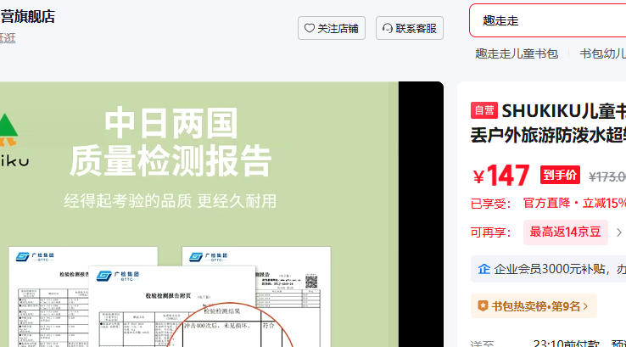Click the heart icon to follow the store

click(310, 28)
